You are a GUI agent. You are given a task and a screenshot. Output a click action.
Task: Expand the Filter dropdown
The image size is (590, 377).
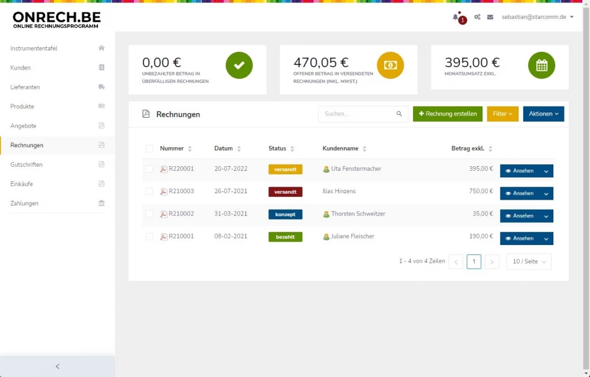click(x=502, y=114)
